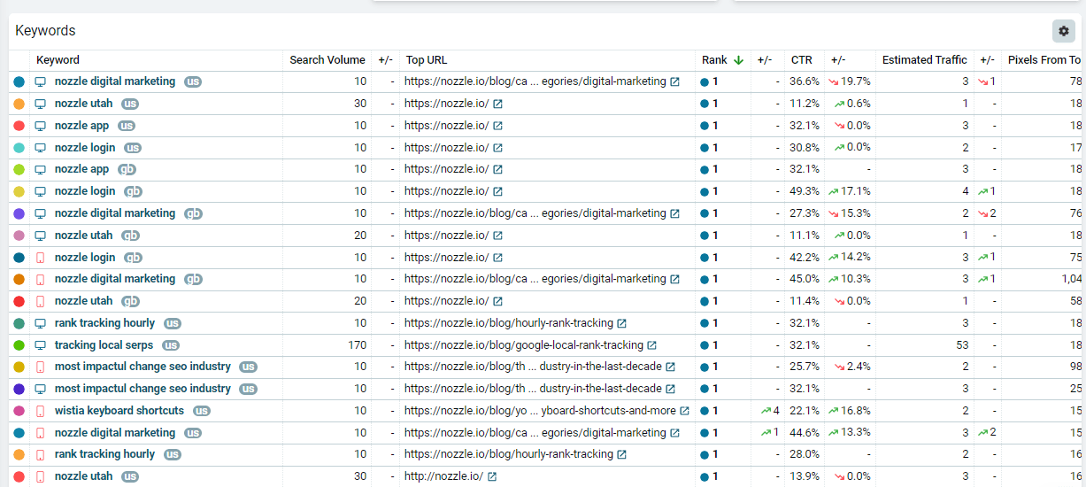Image resolution: width=1086 pixels, height=487 pixels.
Task: Open external link icon for desktop nozzle utah us URL
Action: [497, 104]
